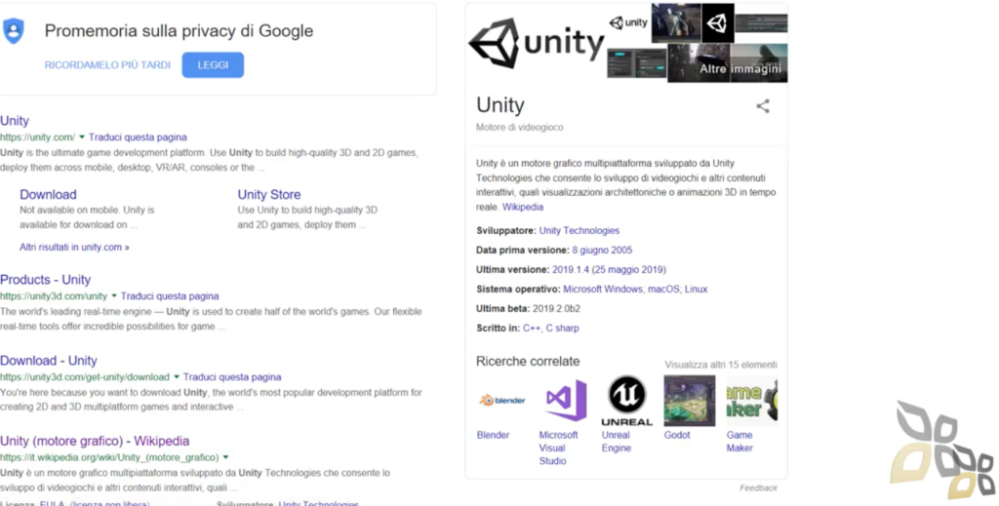The width and height of the screenshot is (999, 506).
Task: Click the Microsoft Windows link
Action: [x=603, y=289]
